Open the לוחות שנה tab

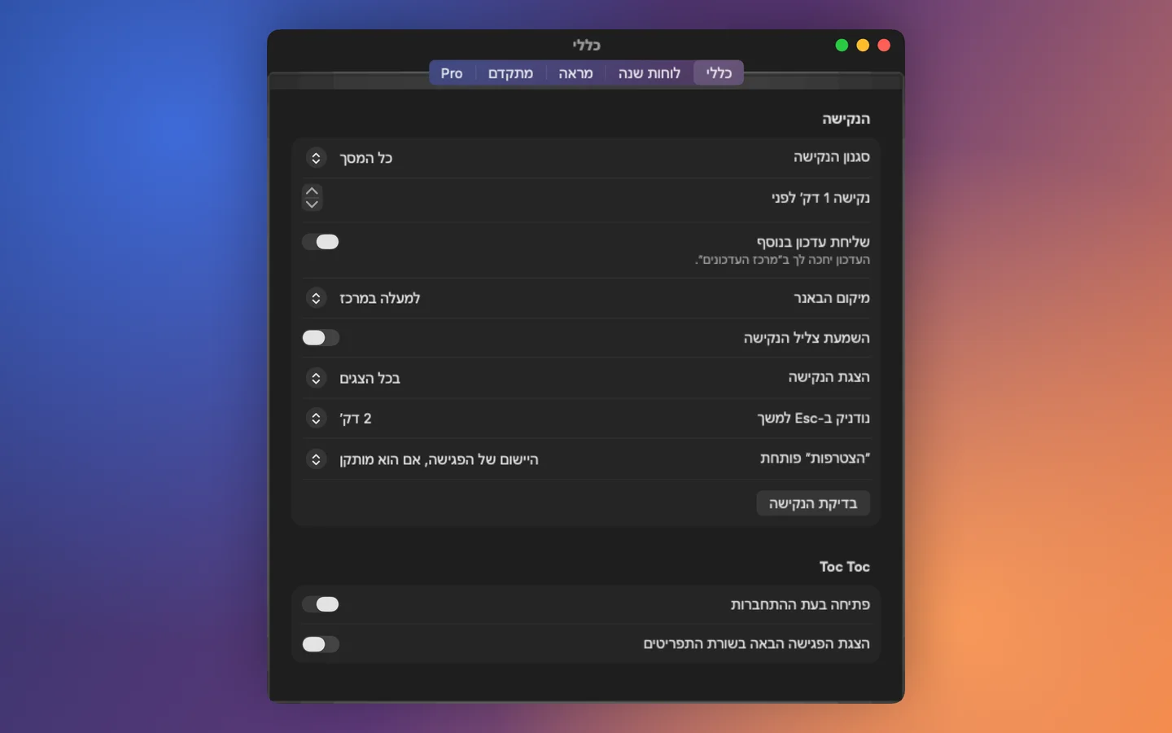coord(649,73)
